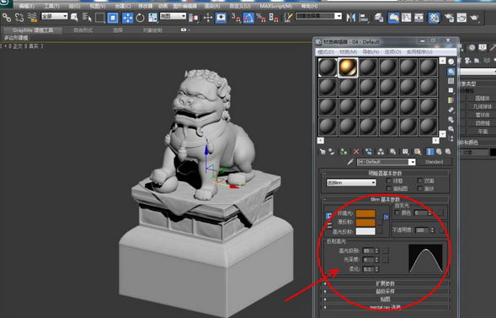This screenshot has width=496, height=318.
Task: Click the Get Material icon in Material Editor
Action: pos(323,152)
